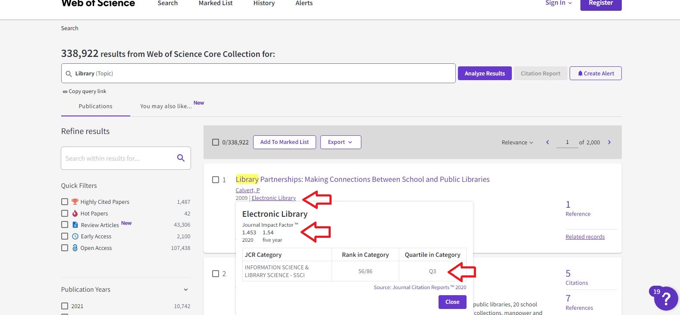
Task: Click the 1.54 five year value
Action: 268,233
